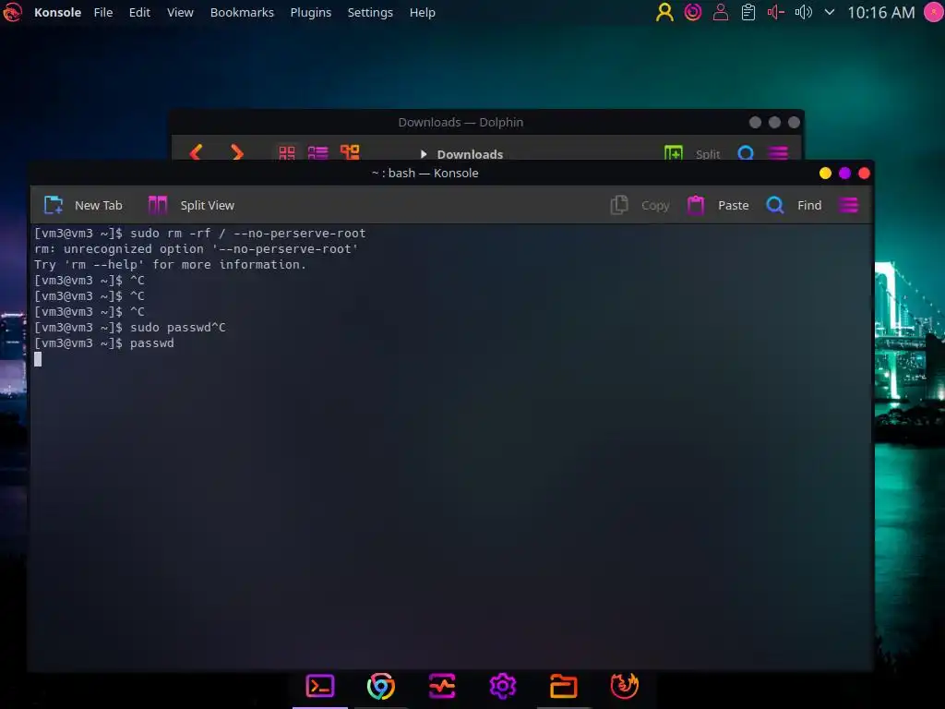Image resolution: width=945 pixels, height=709 pixels.
Task: Click the Split button in Dolphin
Action: 692,154
